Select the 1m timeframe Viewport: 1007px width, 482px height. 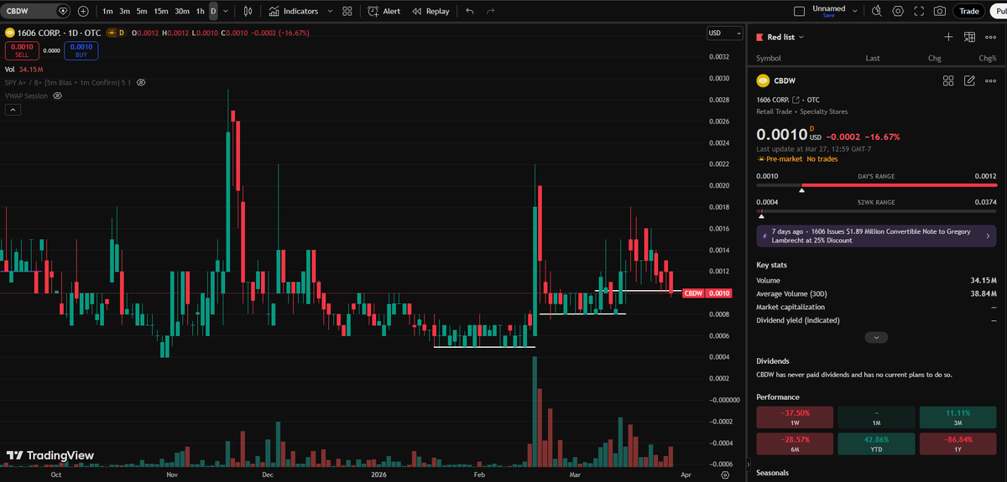[x=107, y=11]
